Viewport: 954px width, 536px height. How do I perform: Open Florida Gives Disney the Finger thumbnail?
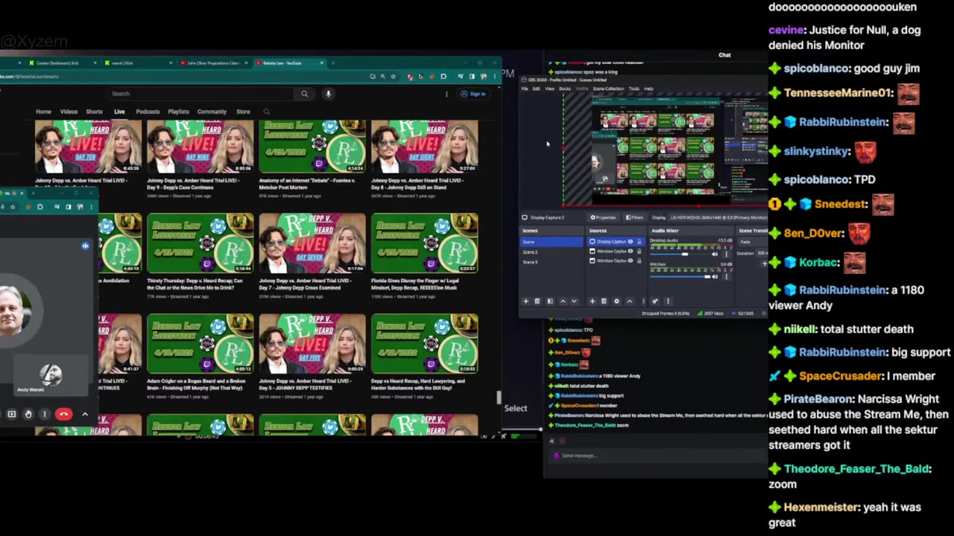click(x=425, y=243)
